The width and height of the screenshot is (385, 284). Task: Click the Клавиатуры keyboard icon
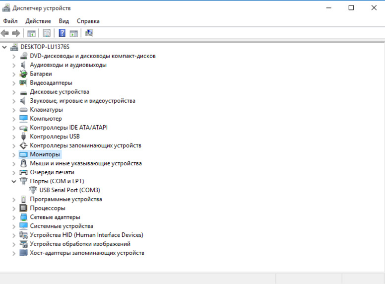(x=24, y=110)
